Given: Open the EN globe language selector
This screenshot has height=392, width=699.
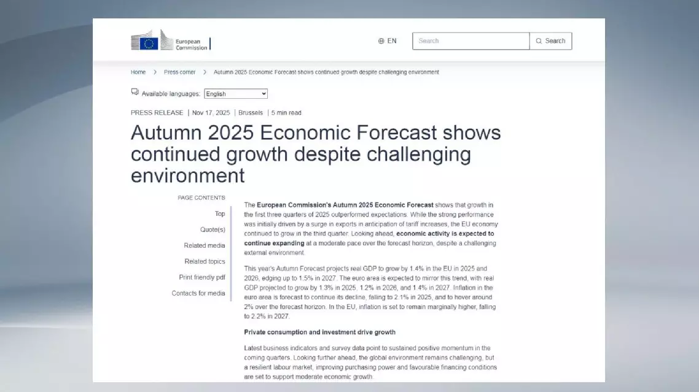Looking at the screenshot, I should 388,41.
